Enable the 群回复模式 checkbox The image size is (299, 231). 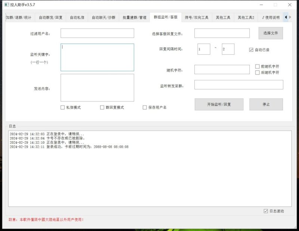click(101, 108)
